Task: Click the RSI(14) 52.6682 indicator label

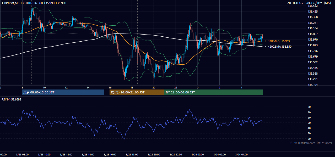Action: coord(11,99)
